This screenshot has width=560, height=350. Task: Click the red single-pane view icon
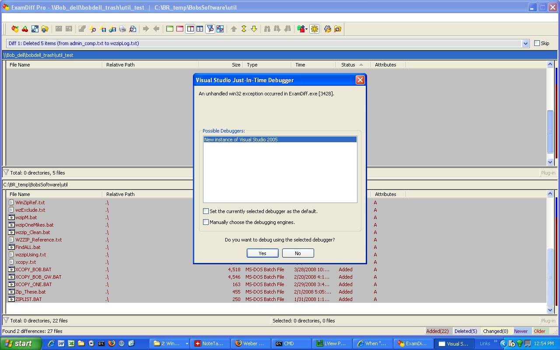(x=180, y=29)
